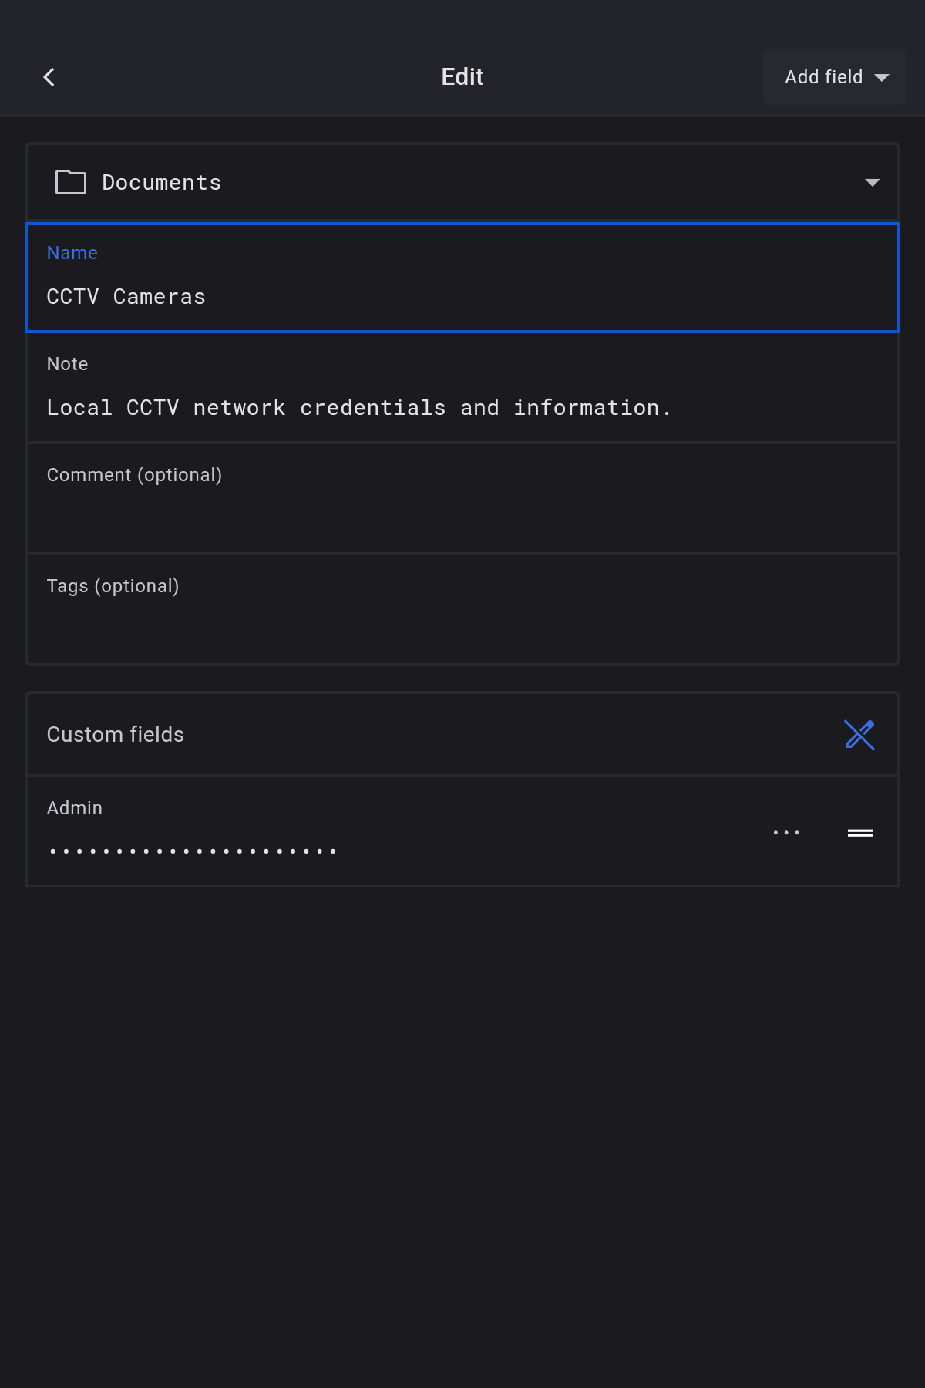The width and height of the screenshot is (925, 1388).
Task: Expand the Add field dropdown arrow
Action: click(x=882, y=77)
